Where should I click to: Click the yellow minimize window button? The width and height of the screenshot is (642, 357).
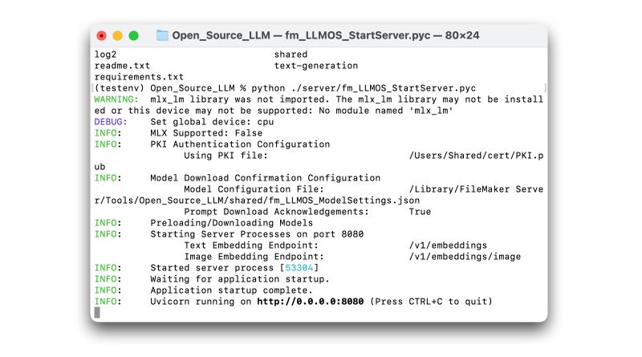click(x=117, y=35)
